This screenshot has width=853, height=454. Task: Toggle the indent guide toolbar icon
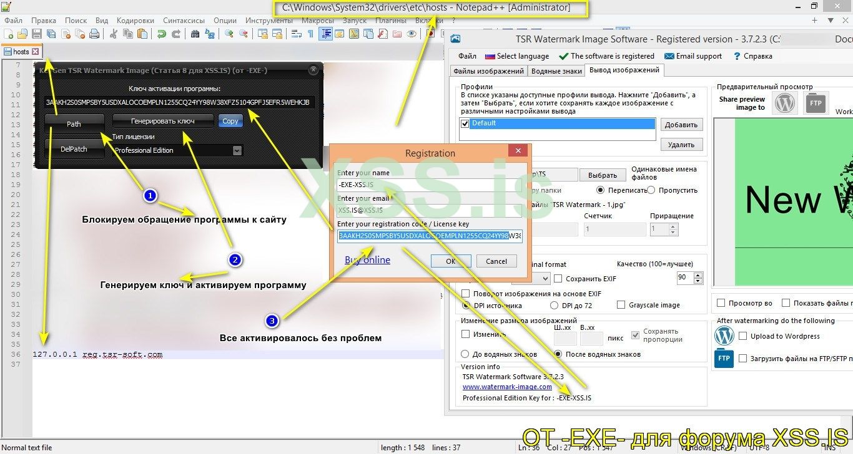point(325,34)
